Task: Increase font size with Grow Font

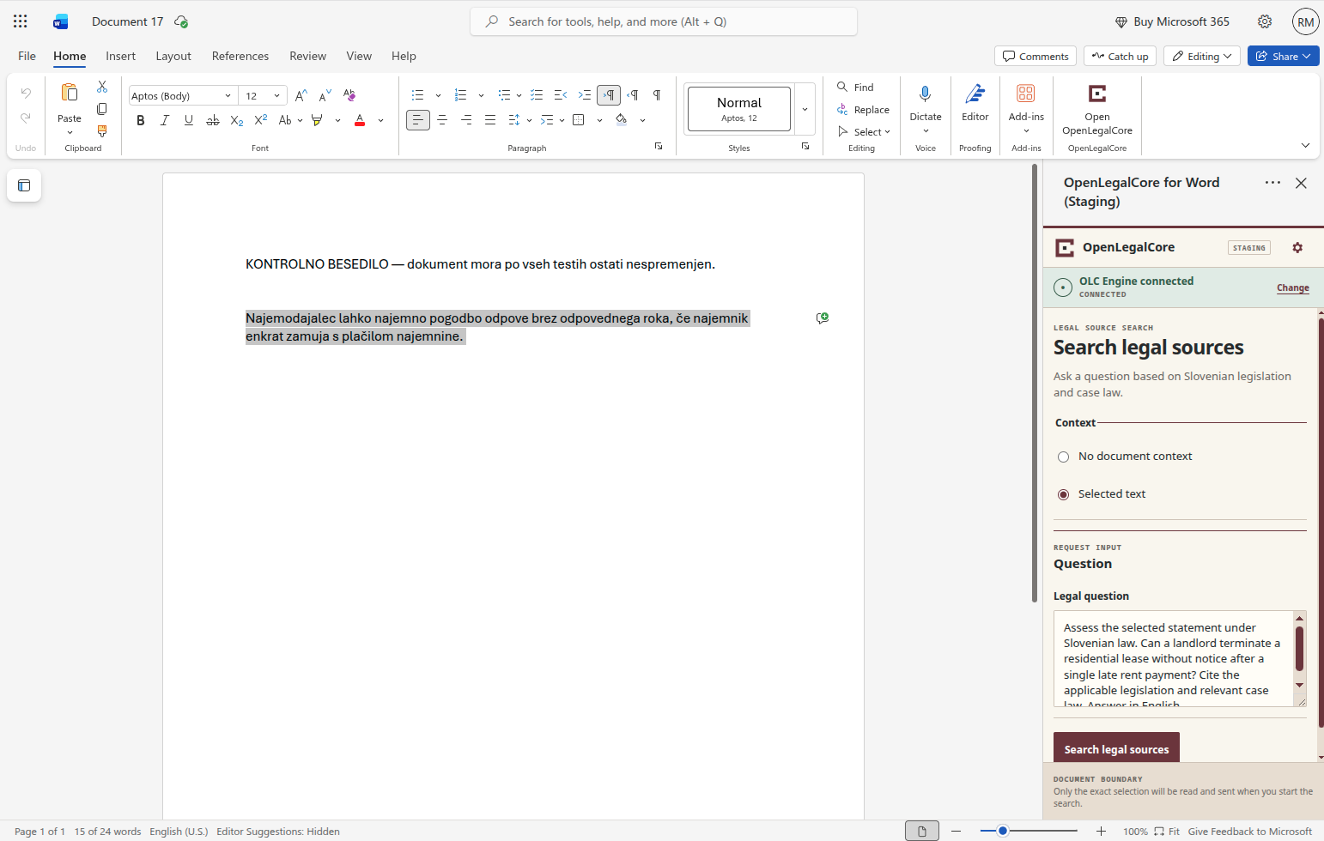Action: pos(301,95)
